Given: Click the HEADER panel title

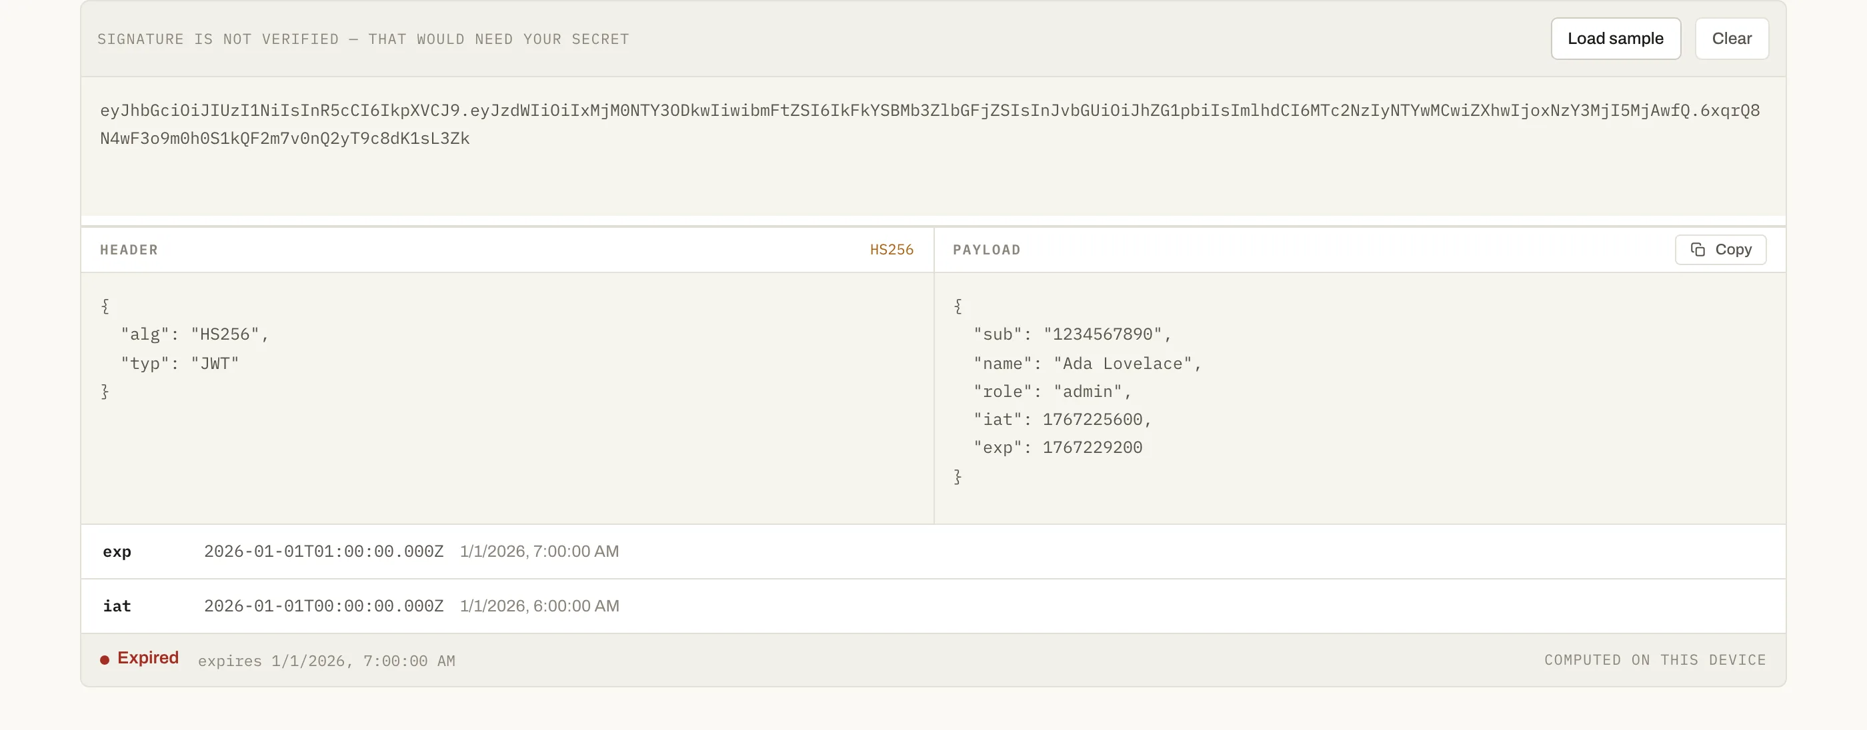Looking at the screenshot, I should (x=129, y=250).
